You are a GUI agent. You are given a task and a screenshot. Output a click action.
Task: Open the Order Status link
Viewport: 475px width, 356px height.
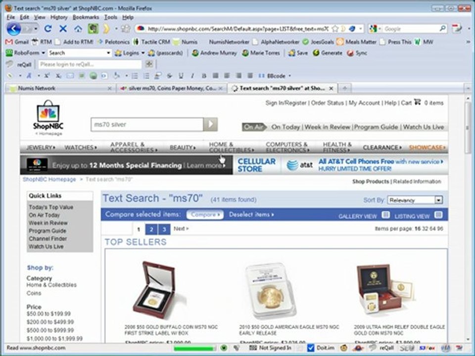[x=328, y=103]
